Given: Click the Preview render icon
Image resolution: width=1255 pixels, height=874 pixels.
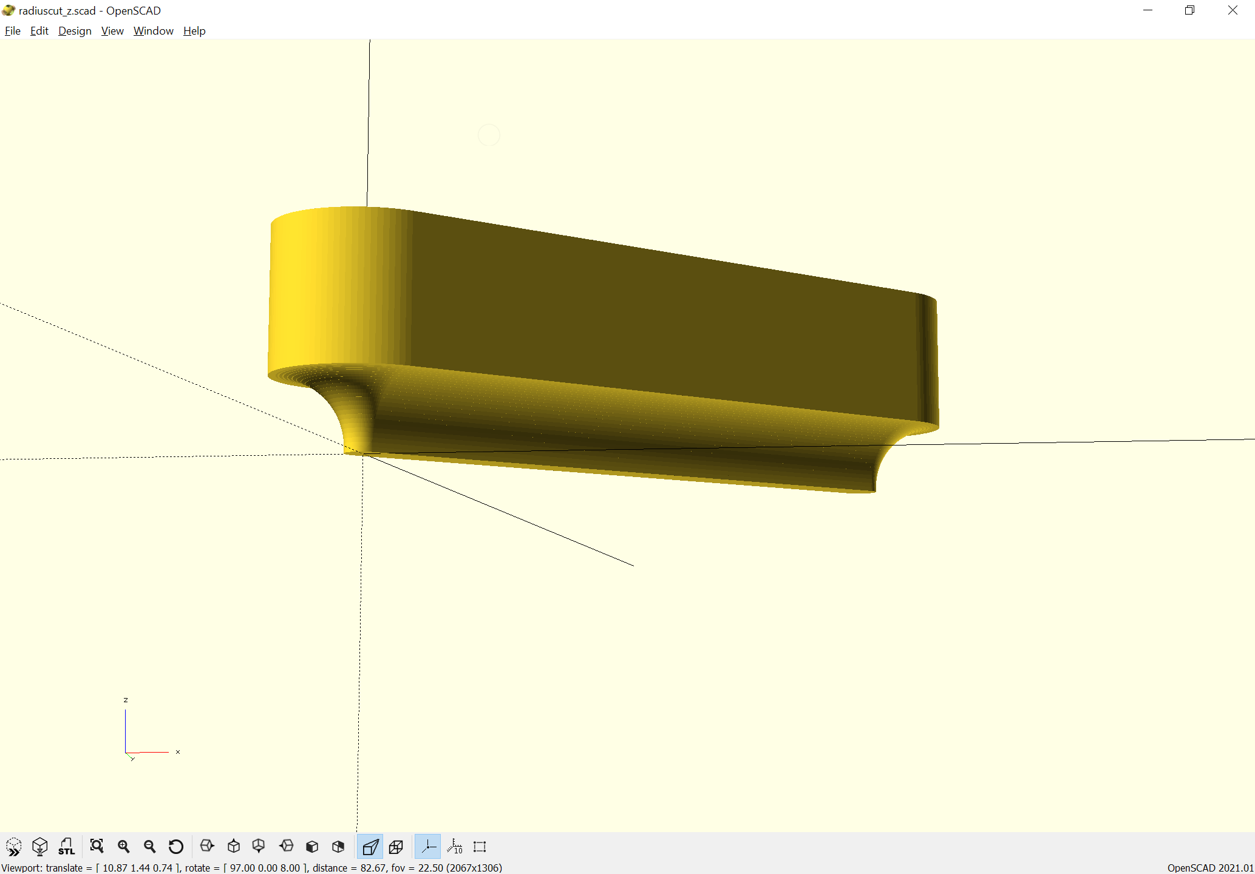Looking at the screenshot, I should click(13, 846).
